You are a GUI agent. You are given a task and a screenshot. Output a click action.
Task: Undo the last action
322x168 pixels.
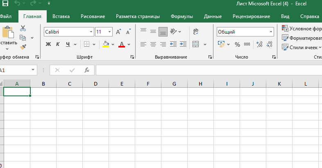(x=18, y=3)
